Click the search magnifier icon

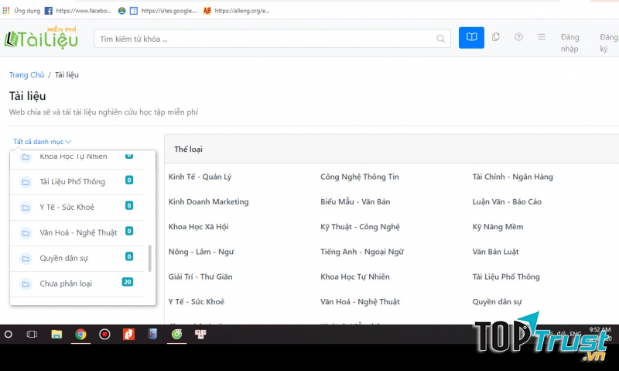441,39
